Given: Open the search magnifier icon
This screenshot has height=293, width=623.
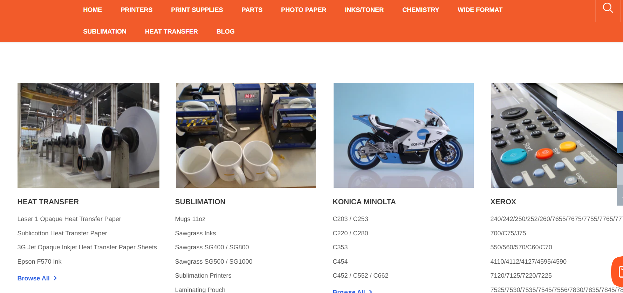Looking at the screenshot, I should [608, 8].
